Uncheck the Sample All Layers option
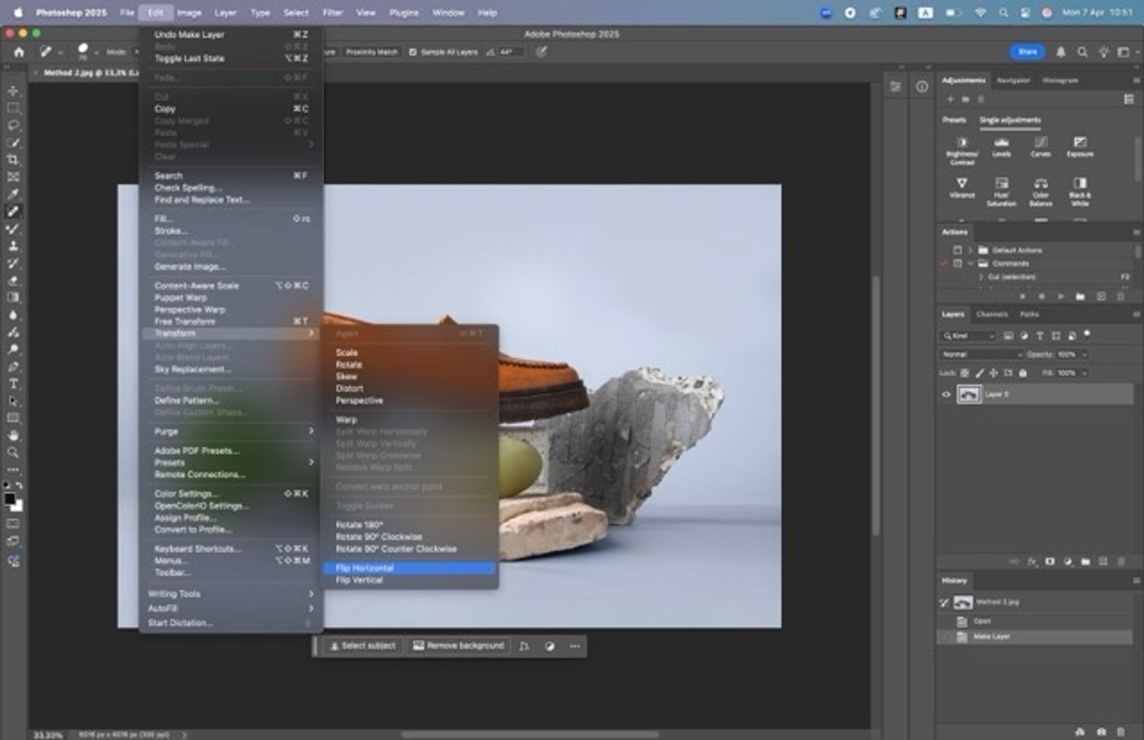This screenshot has height=740, width=1144. (413, 52)
